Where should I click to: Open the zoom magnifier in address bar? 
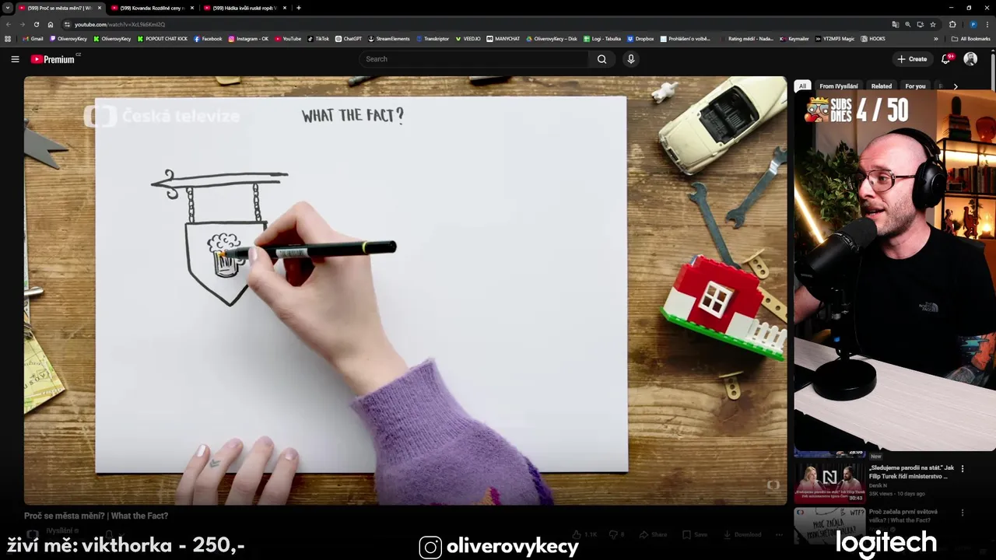pos(907,24)
